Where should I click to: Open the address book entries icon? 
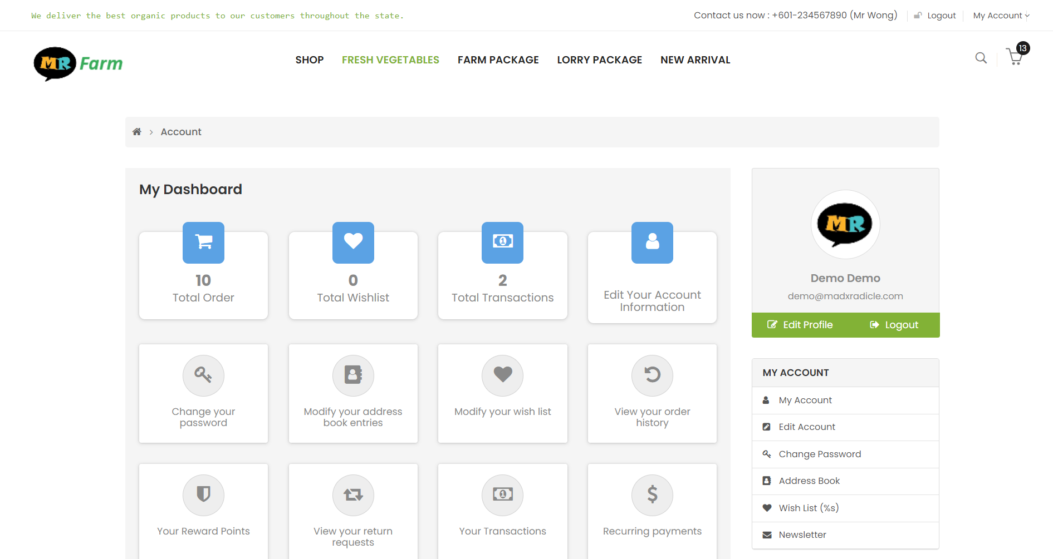click(x=353, y=375)
